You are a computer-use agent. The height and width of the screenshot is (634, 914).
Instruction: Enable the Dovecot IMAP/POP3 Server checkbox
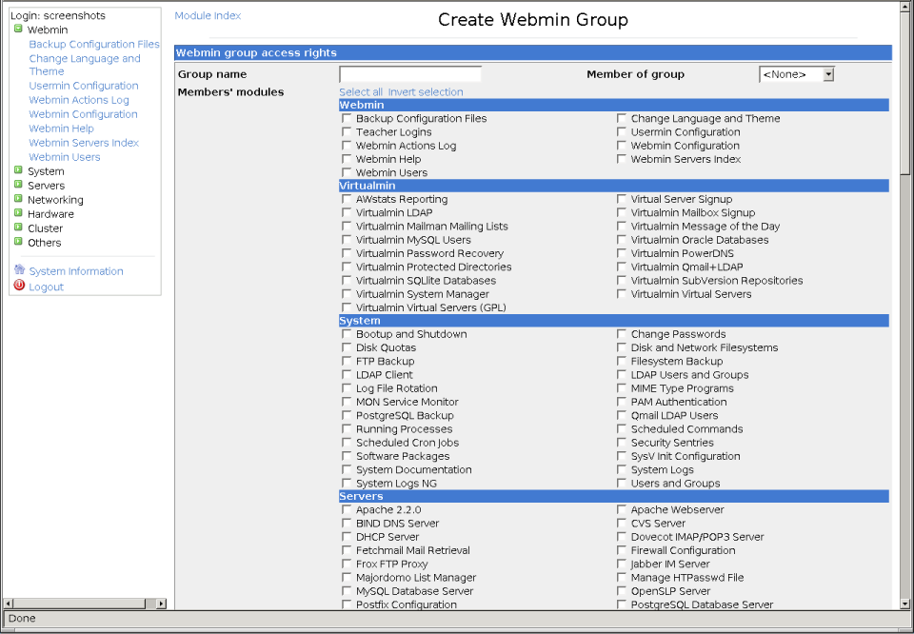click(x=622, y=537)
